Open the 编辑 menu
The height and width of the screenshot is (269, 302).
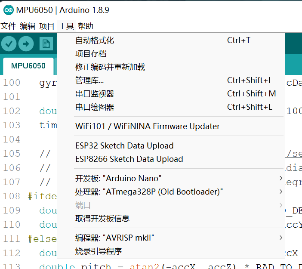click(28, 26)
